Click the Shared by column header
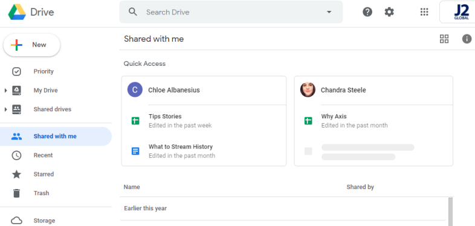The width and height of the screenshot is (475, 226). coord(360,187)
